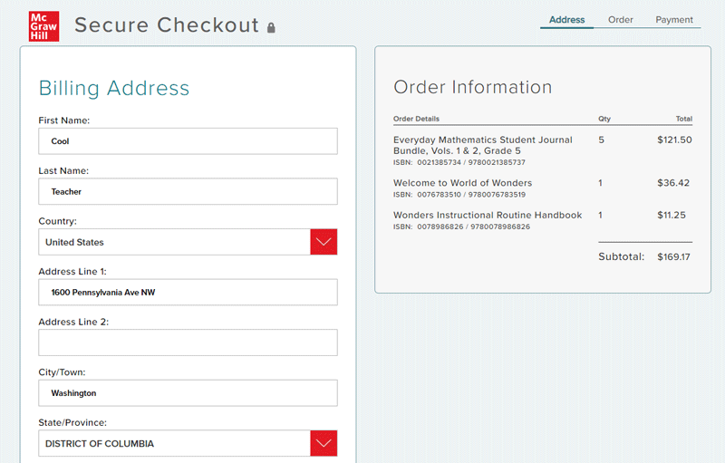
Task: Click the Qty column header
Action: 604,119
